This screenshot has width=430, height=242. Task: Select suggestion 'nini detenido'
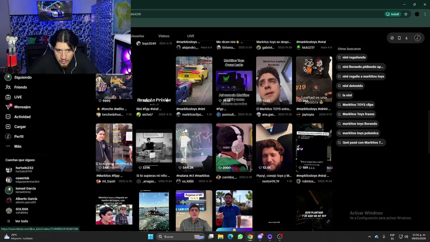pyautogui.click(x=351, y=86)
